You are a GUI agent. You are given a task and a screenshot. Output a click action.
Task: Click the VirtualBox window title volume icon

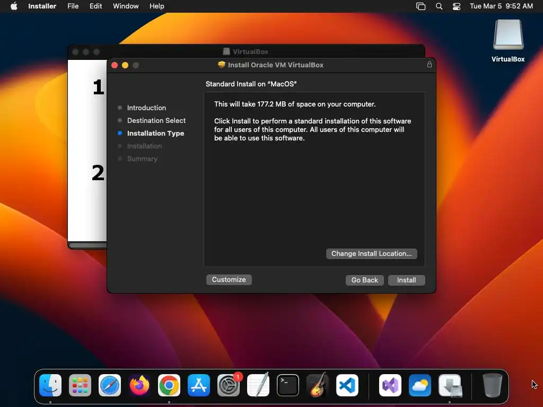coord(226,51)
